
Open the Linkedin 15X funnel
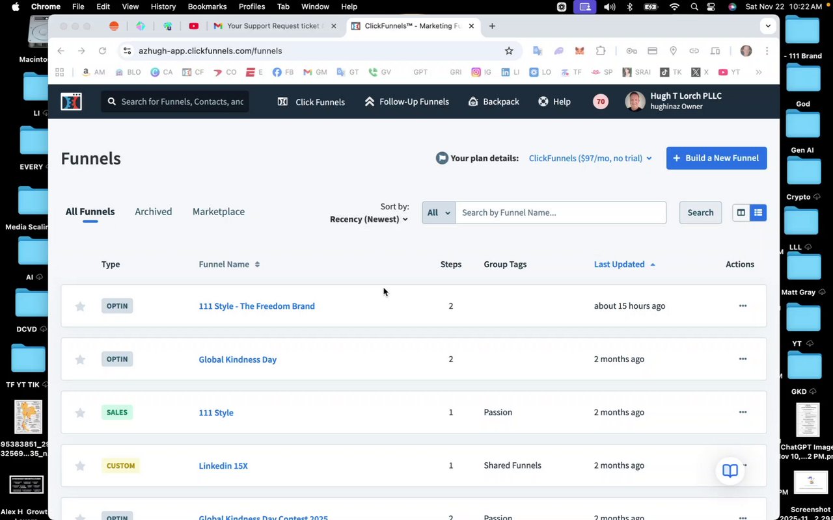(223, 466)
